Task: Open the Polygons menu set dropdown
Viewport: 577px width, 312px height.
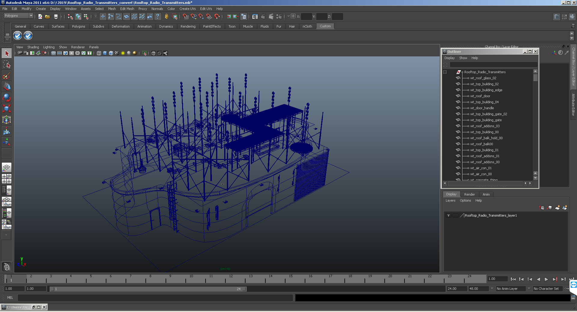Action: click(x=18, y=16)
